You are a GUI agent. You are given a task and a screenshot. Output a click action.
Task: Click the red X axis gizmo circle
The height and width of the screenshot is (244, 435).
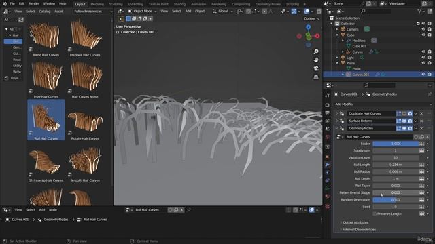317,36
